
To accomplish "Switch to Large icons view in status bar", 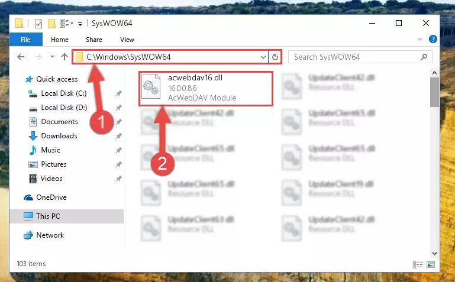I will pos(431,264).
